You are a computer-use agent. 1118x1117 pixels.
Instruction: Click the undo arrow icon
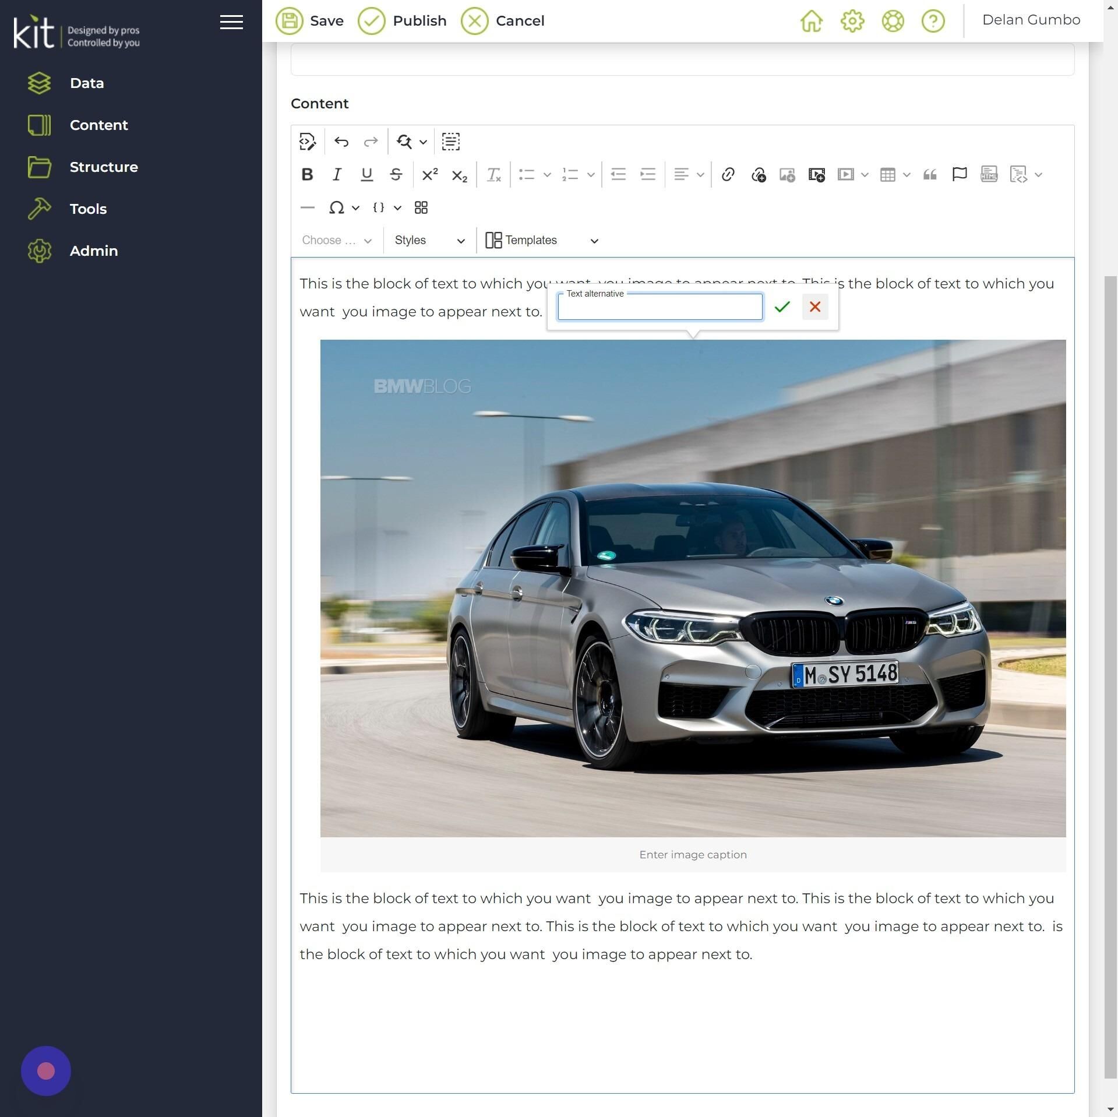click(341, 142)
